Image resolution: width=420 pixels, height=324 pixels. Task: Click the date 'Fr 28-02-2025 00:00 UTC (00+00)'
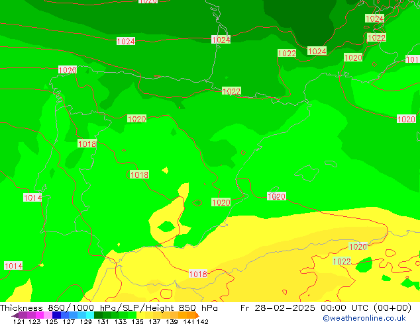[x=326, y=308]
